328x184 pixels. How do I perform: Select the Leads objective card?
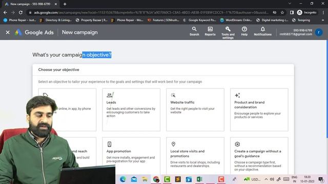131,110
